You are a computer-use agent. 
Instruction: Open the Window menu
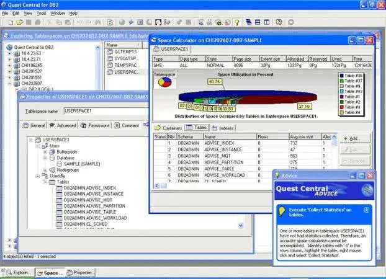coord(58,13)
